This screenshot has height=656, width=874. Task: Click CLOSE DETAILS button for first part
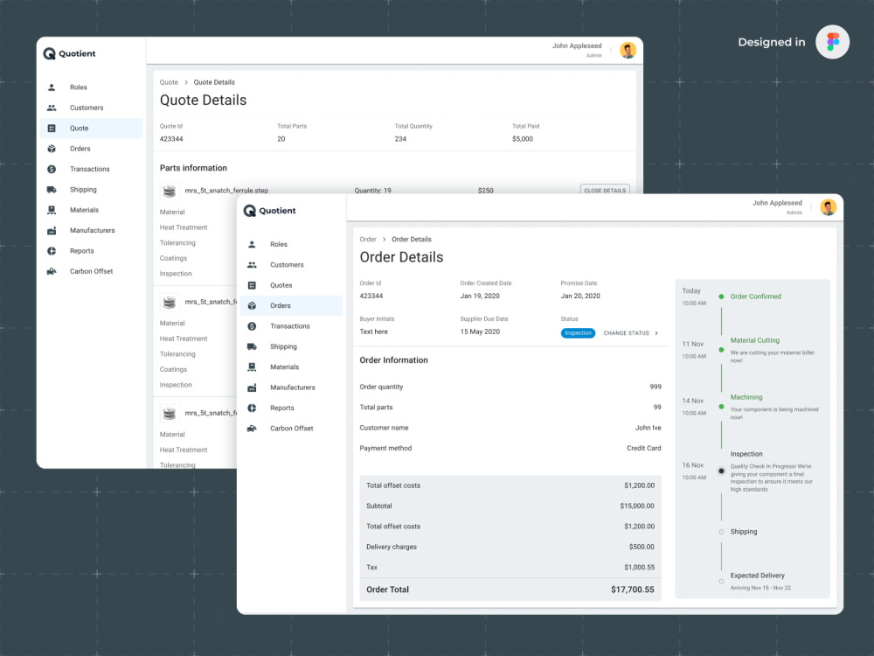[605, 190]
